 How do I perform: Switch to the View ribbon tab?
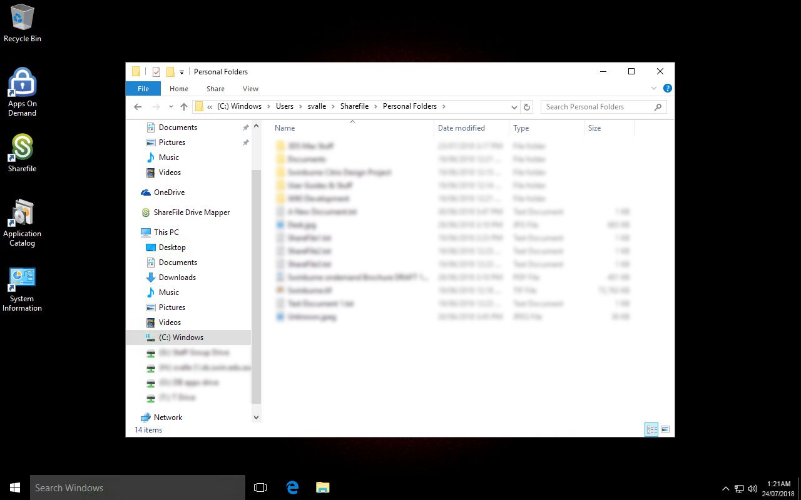pos(250,89)
